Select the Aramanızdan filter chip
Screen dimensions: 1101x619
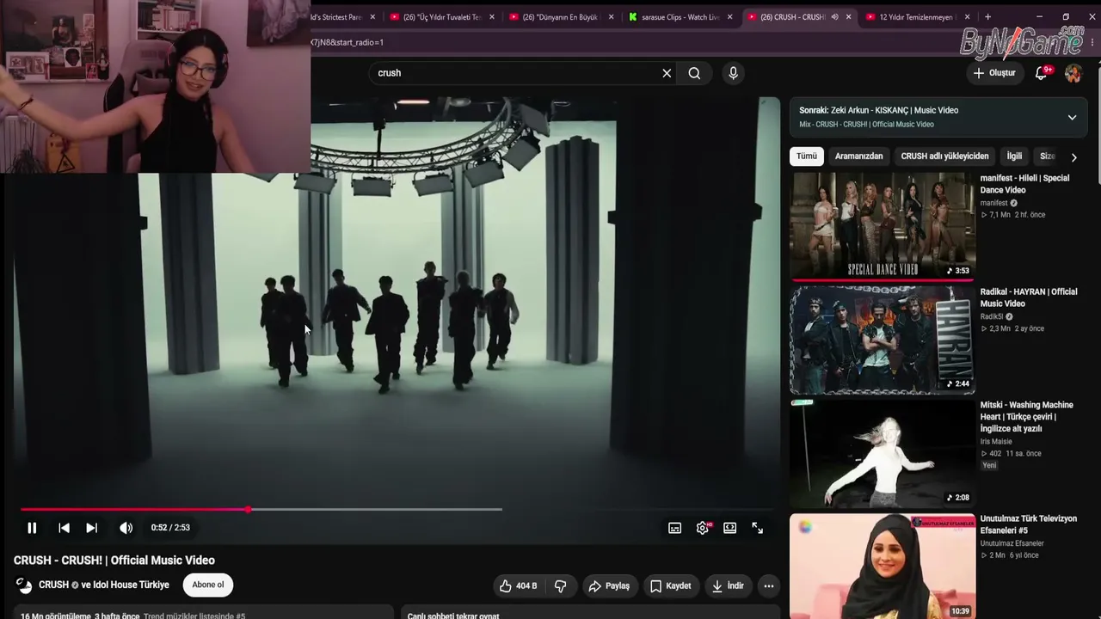click(x=859, y=156)
